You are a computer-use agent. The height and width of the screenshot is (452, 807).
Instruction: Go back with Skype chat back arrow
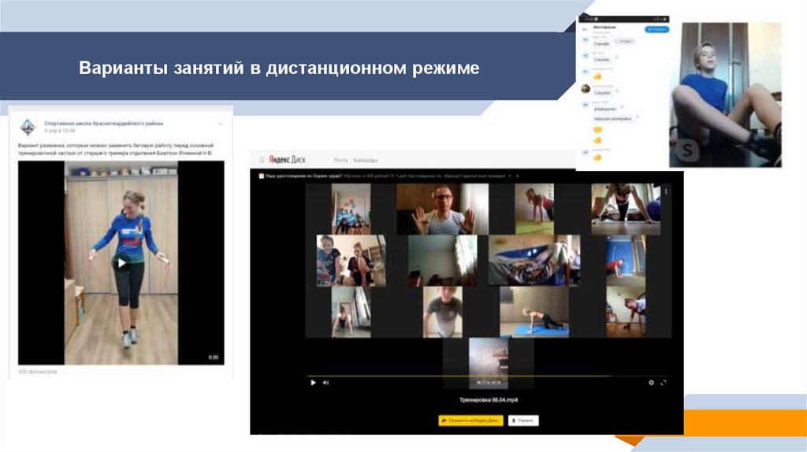point(584,29)
